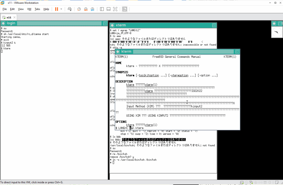
Task: Click the VMware Workstation app icon
Action: pos(2,3)
